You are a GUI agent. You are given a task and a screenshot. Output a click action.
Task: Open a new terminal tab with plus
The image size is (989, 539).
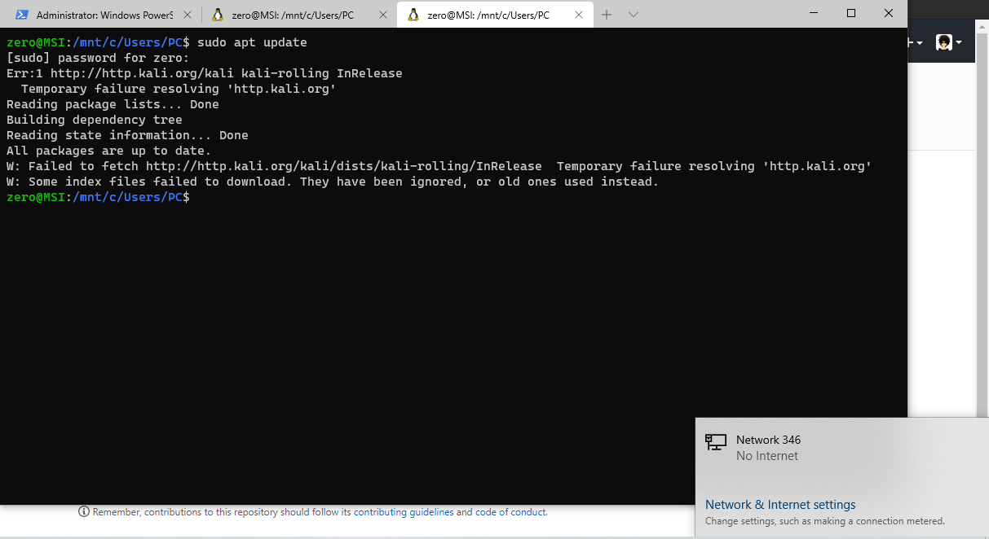607,15
